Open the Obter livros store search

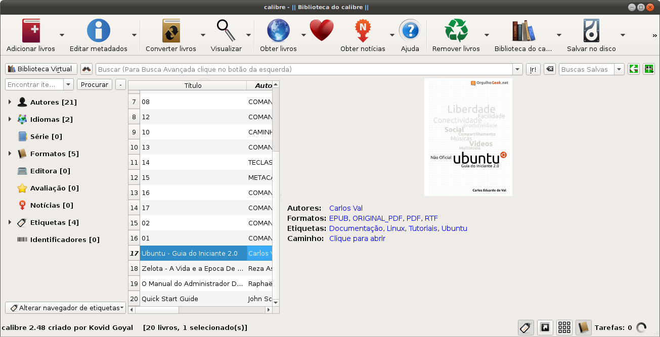pos(278,30)
